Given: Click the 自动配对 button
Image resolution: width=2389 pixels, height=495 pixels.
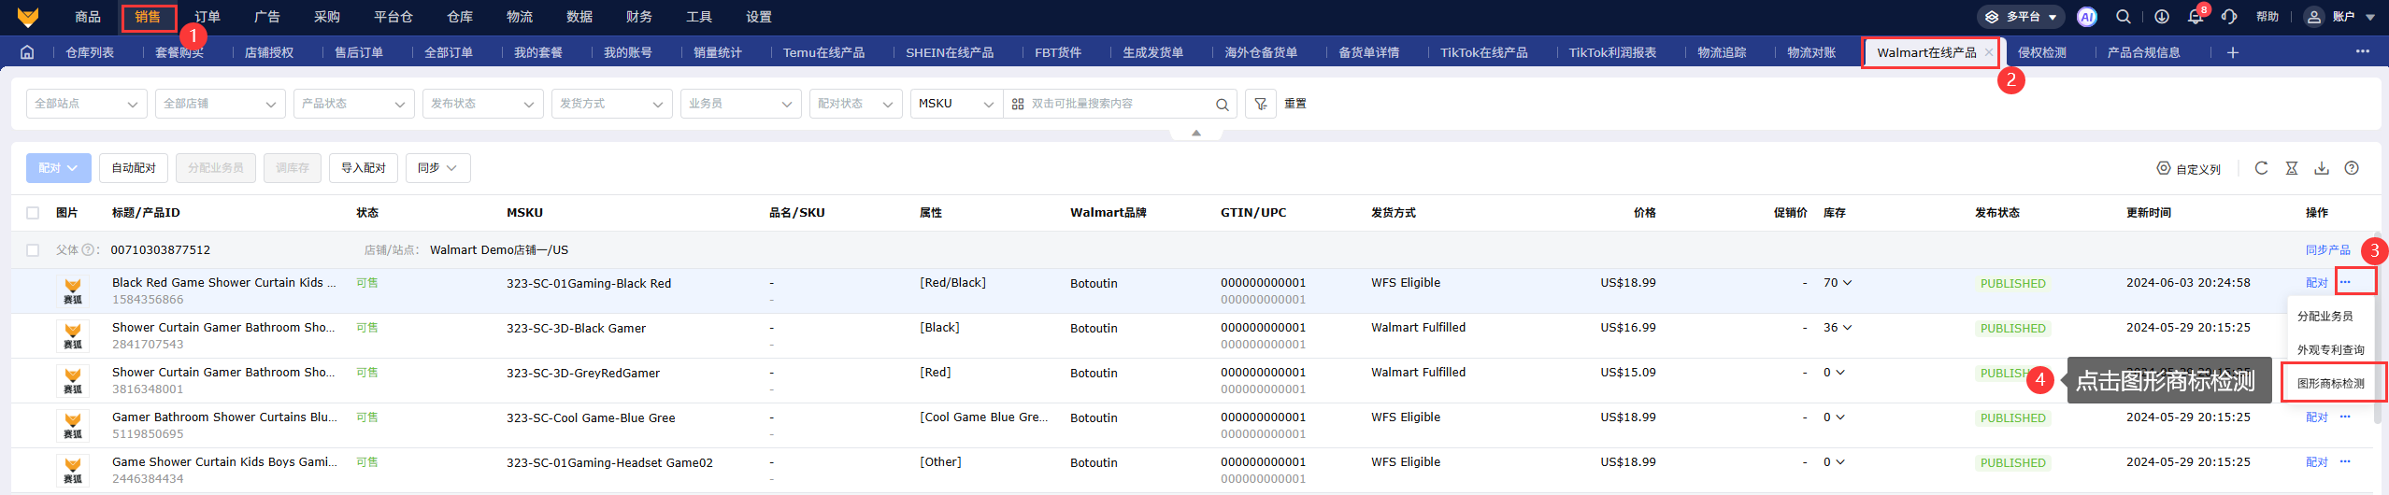Looking at the screenshot, I should [x=134, y=168].
